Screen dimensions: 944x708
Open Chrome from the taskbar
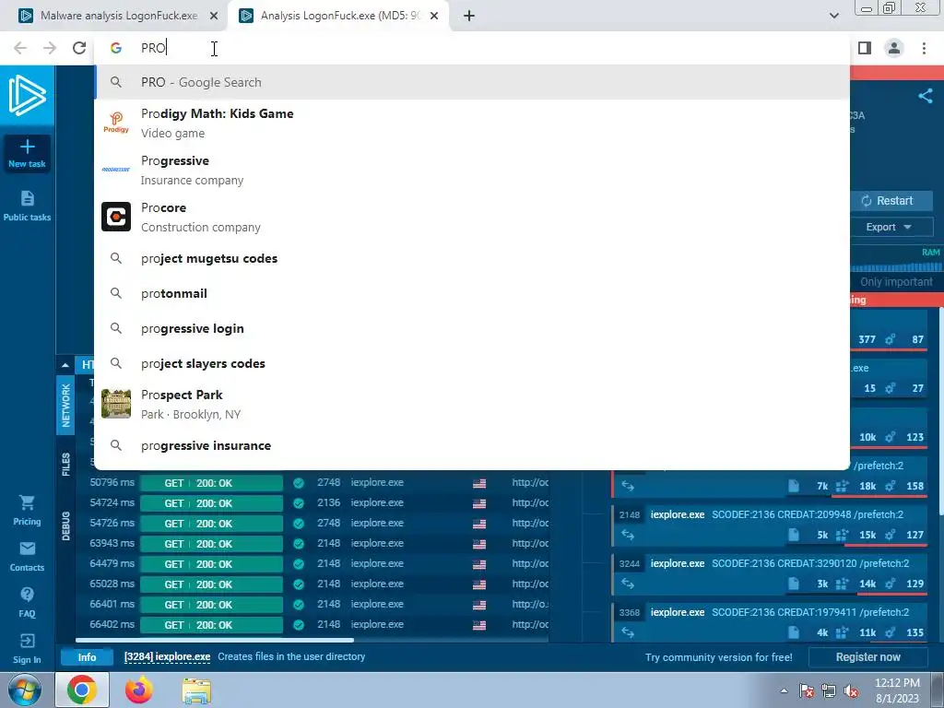coord(82,690)
